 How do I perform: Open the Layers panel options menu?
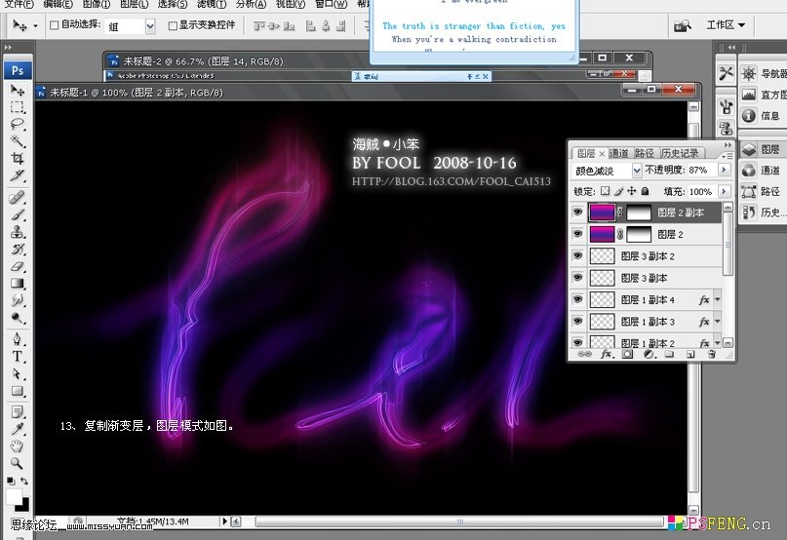tap(728, 156)
